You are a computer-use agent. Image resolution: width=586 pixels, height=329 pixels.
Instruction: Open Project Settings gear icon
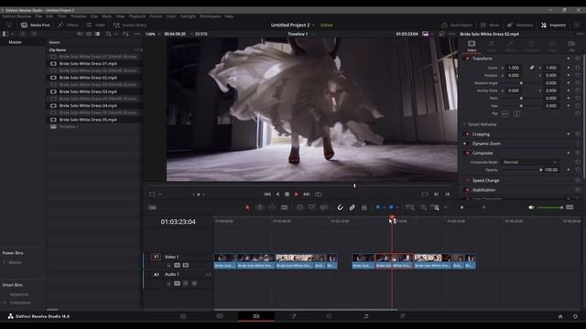click(575, 316)
